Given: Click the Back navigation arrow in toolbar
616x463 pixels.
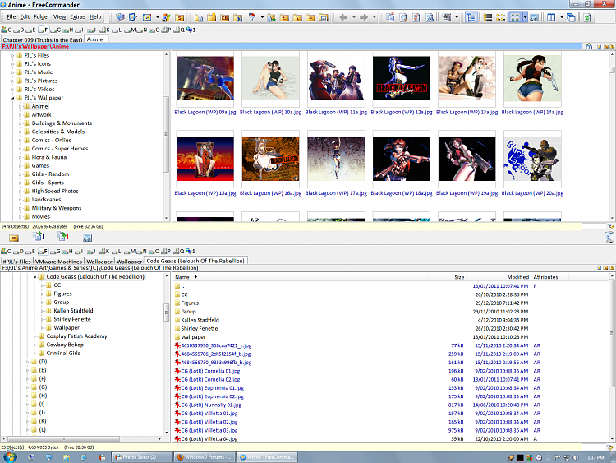Looking at the screenshot, I should tap(344, 17).
